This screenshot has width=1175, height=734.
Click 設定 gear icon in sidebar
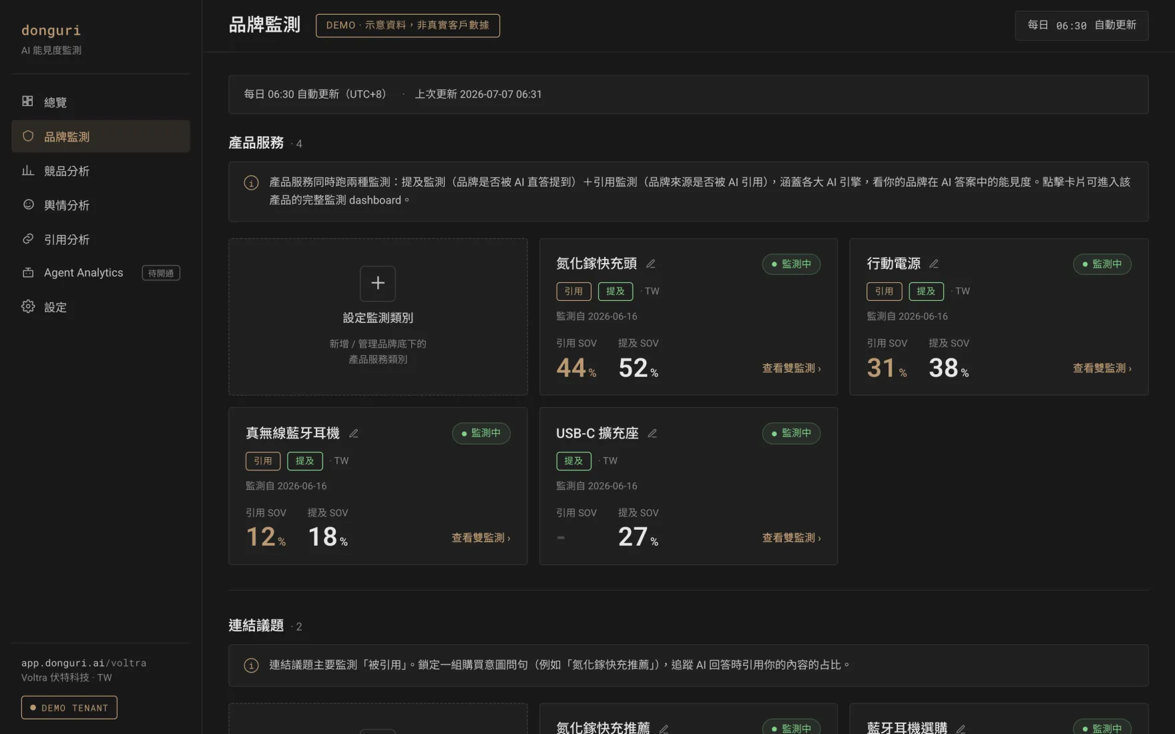click(28, 306)
